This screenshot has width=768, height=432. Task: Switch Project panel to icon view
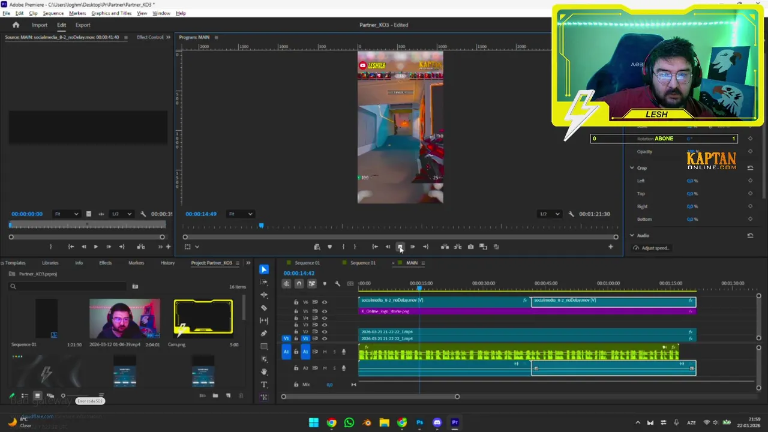[37, 396]
